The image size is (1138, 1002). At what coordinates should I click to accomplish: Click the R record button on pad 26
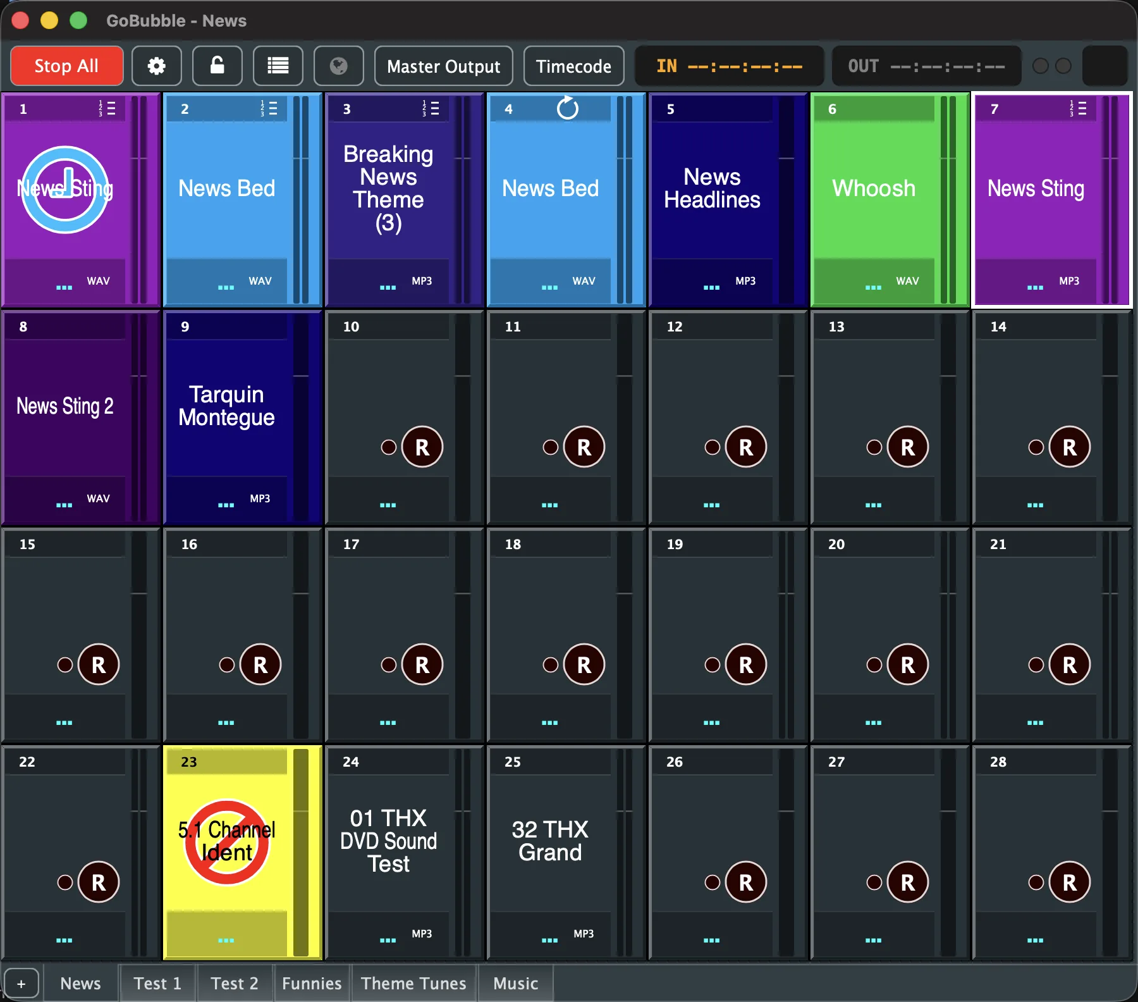(746, 882)
